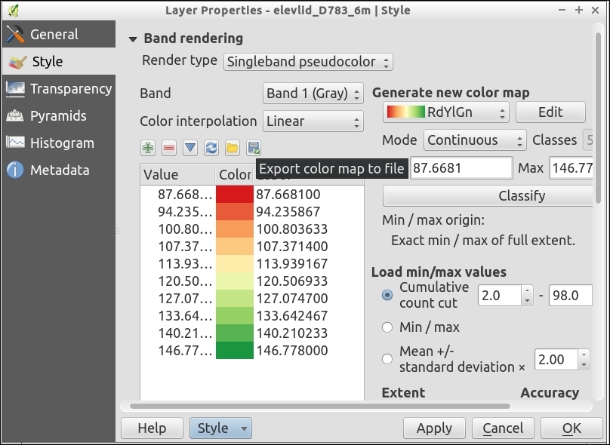
Task: Switch to the Metadata tab
Action: click(58, 170)
